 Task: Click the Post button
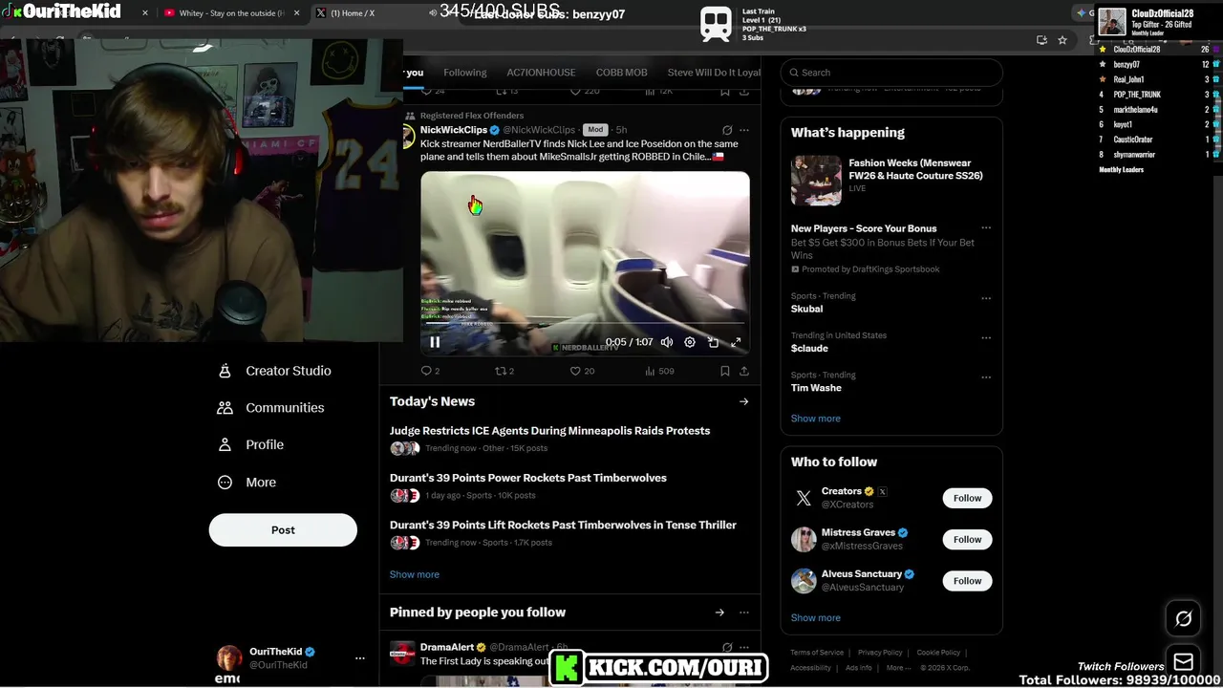[x=283, y=530]
